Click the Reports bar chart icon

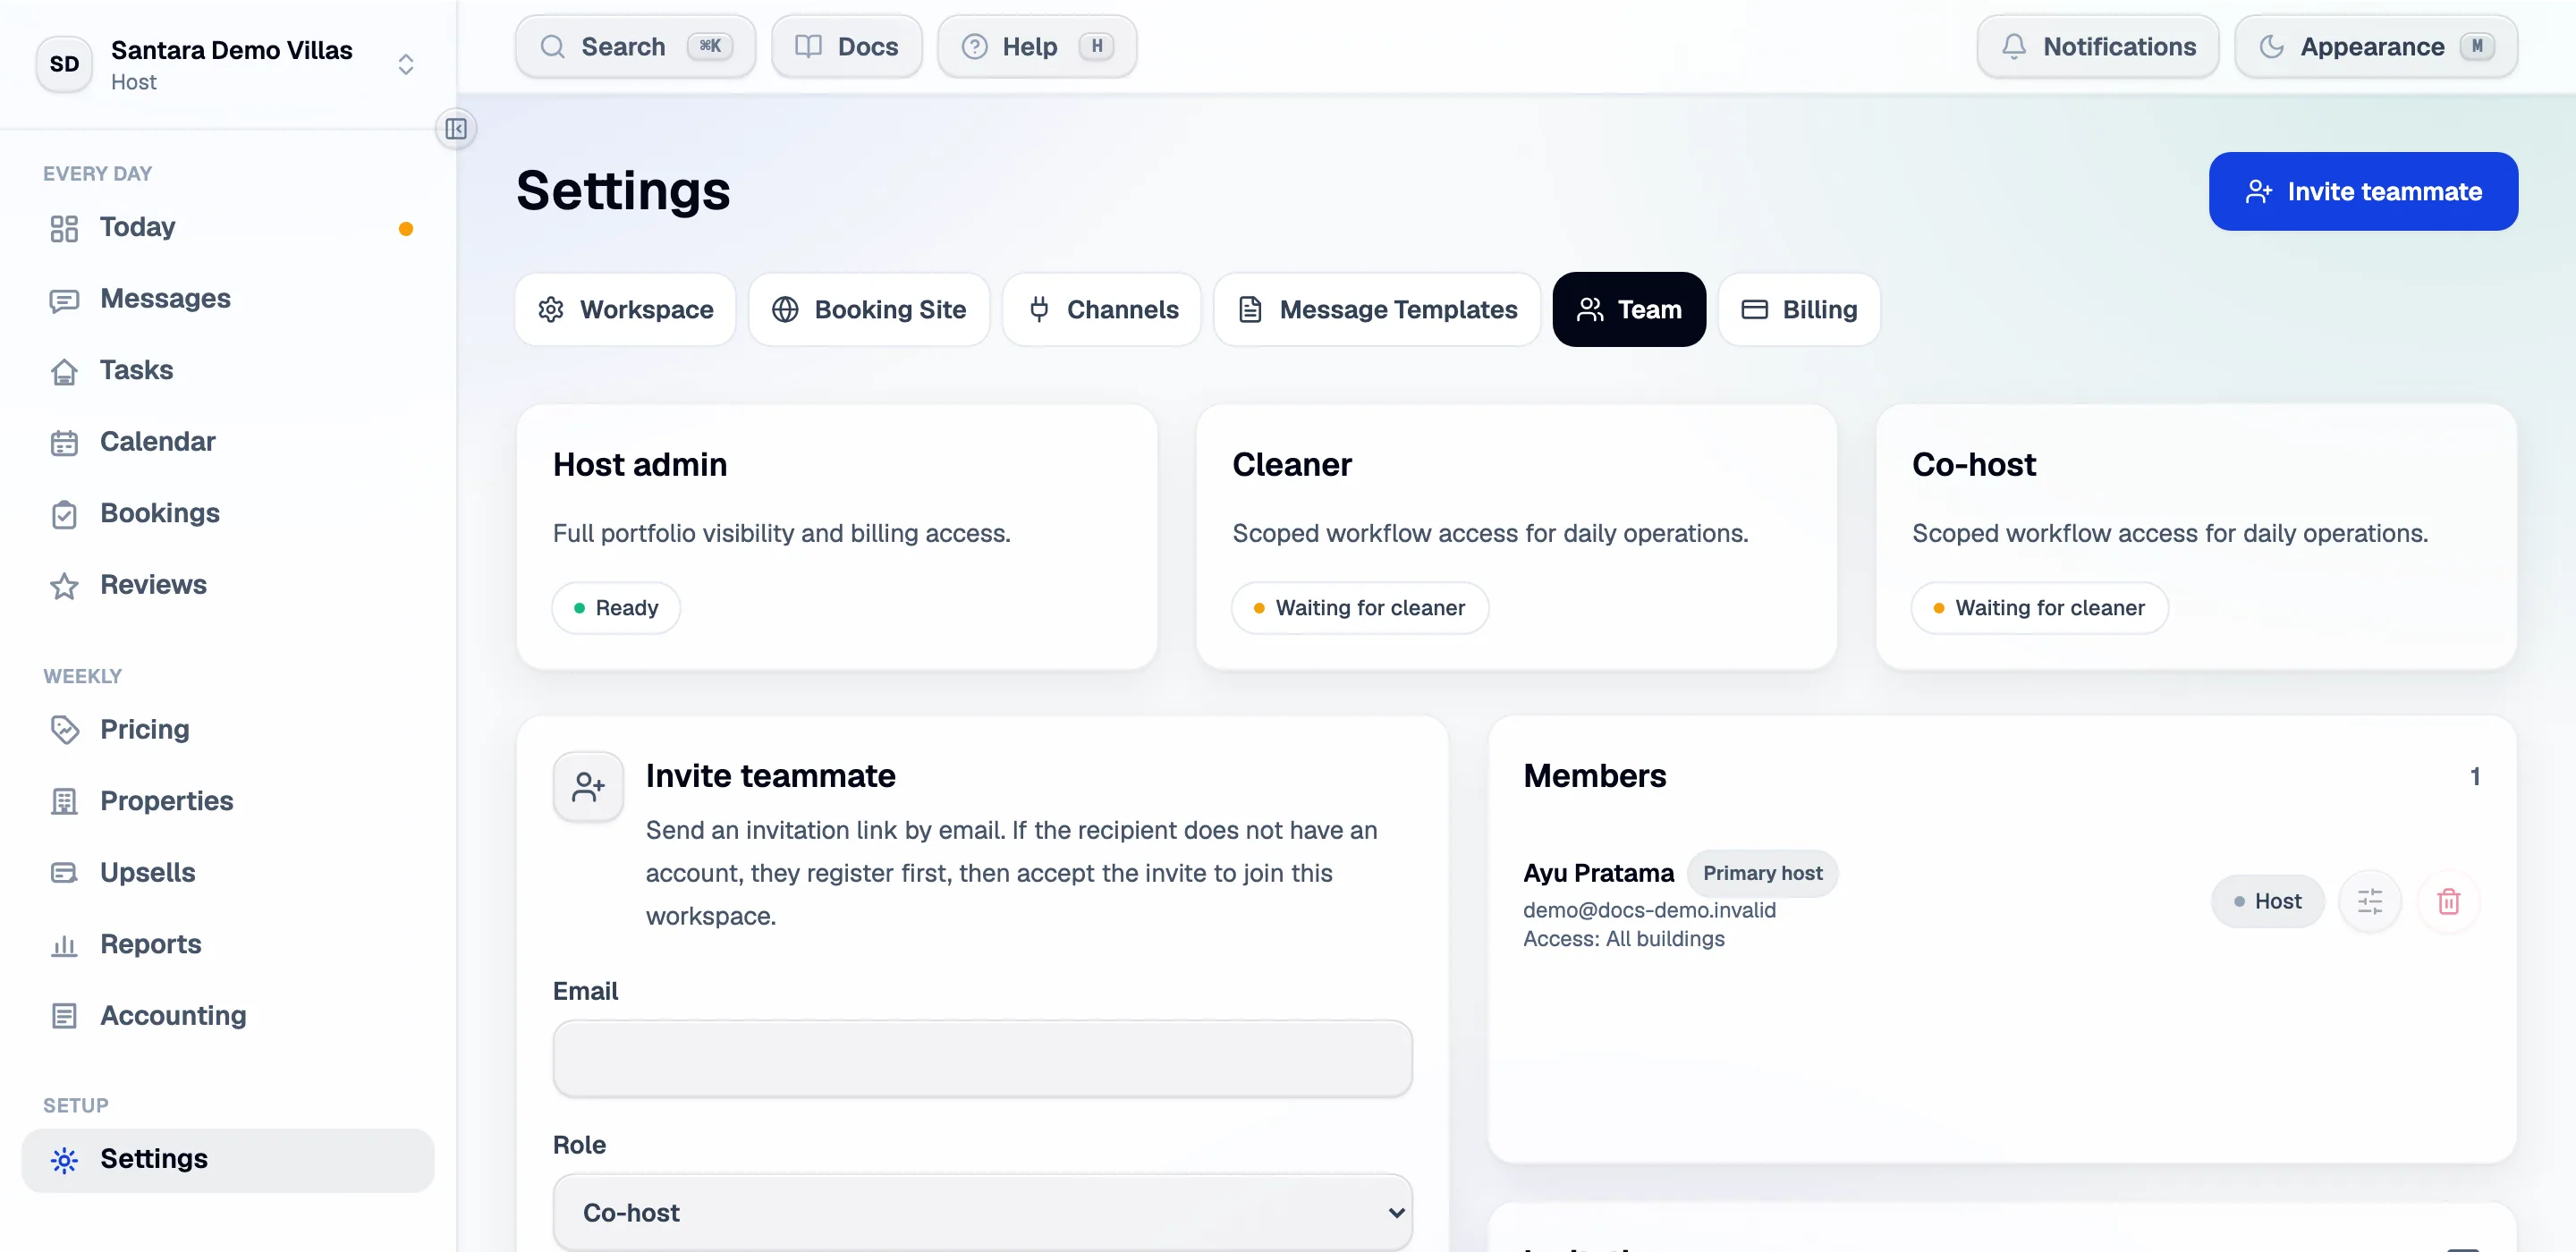click(64, 945)
